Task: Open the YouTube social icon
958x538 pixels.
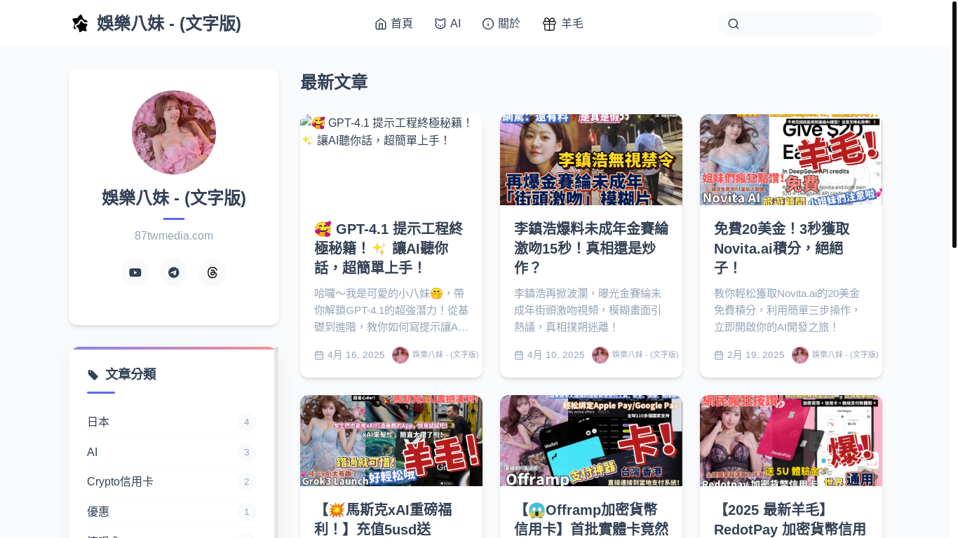Action: point(135,273)
